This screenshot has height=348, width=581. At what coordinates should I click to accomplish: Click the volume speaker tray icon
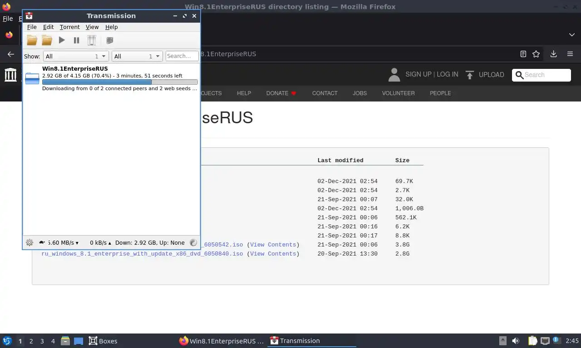(x=516, y=341)
